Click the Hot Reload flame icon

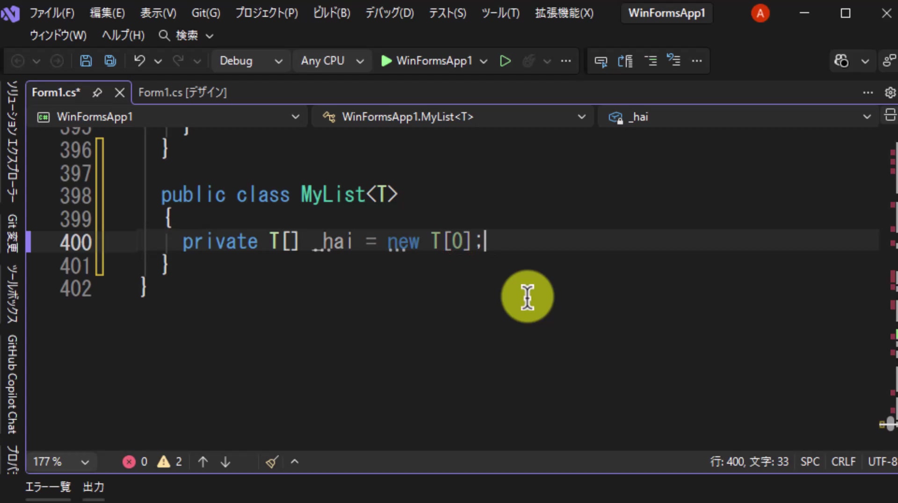point(529,61)
